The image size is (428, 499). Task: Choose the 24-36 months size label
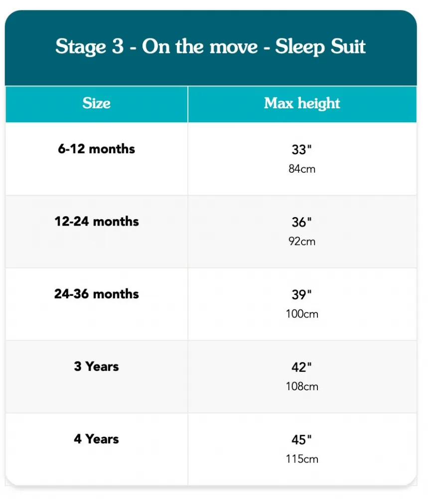click(97, 293)
